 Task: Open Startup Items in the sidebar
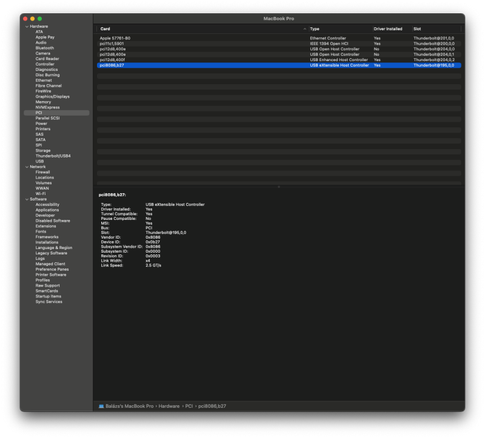point(48,297)
